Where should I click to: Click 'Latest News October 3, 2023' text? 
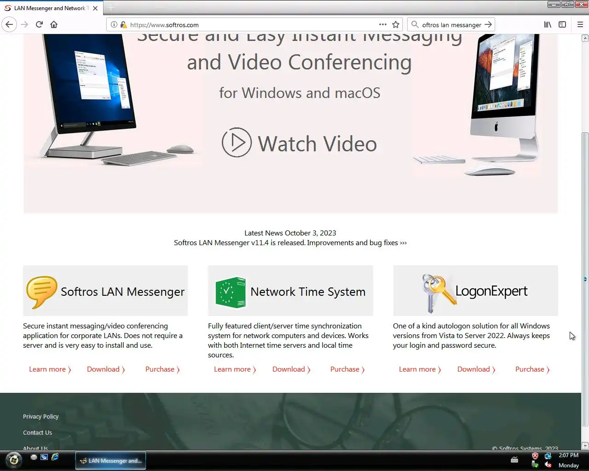point(290,233)
